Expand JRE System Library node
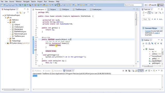 pyautogui.click(x=6, y=43)
